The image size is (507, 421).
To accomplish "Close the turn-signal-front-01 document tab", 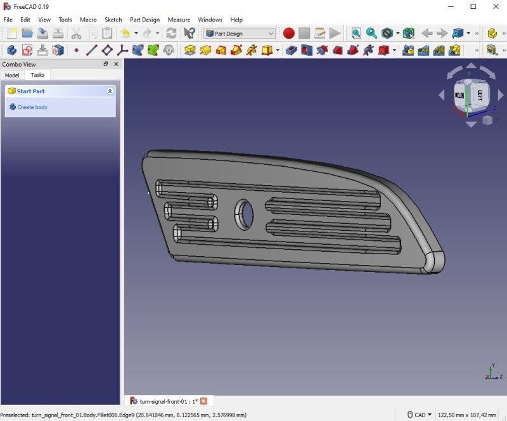I will pyautogui.click(x=203, y=401).
